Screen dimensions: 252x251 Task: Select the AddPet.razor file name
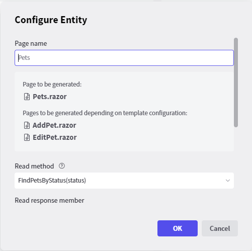tap(54, 125)
